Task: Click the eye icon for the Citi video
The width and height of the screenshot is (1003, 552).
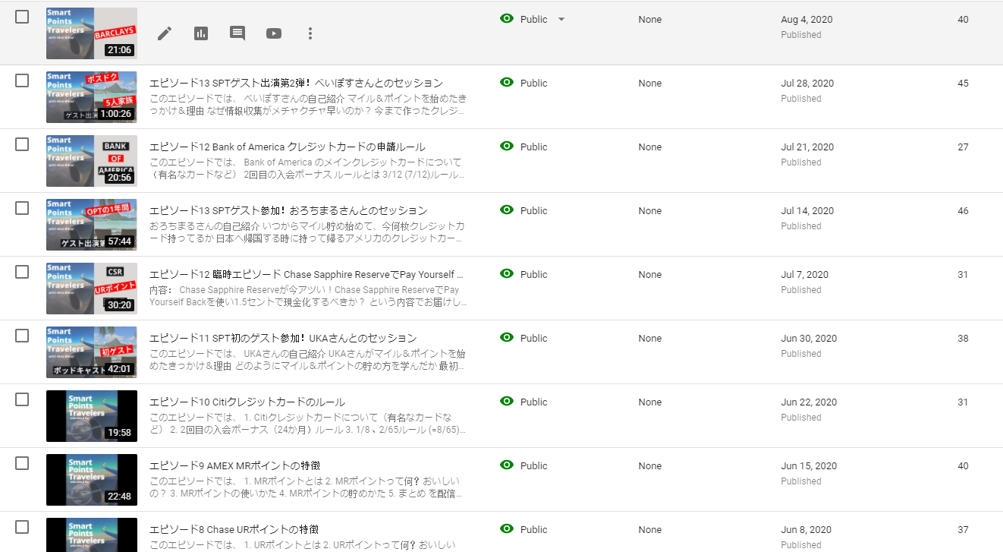Action: (x=507, y=402)
